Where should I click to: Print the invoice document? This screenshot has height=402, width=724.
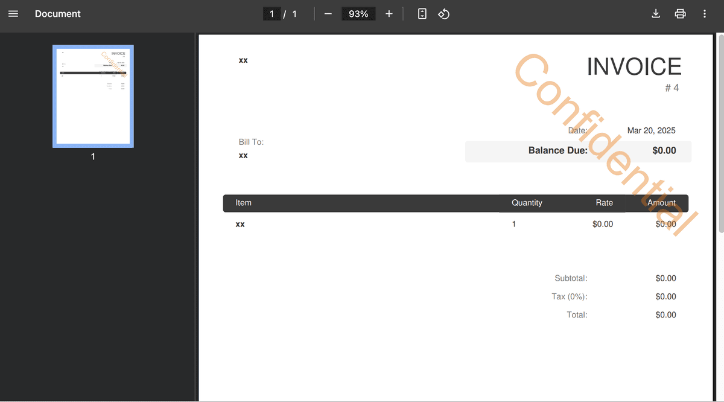pos(680,14)
